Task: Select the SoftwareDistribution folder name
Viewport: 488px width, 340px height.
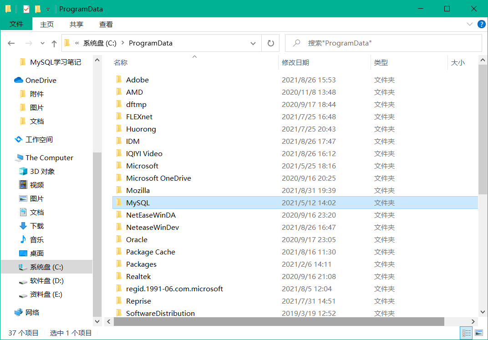Action: (161, 313)
